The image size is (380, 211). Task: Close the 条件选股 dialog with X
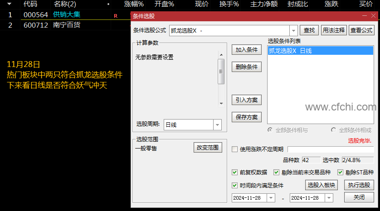(374, 16)
